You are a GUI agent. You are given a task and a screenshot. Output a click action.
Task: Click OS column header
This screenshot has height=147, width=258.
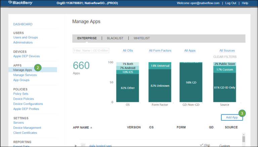pos(152,127)
